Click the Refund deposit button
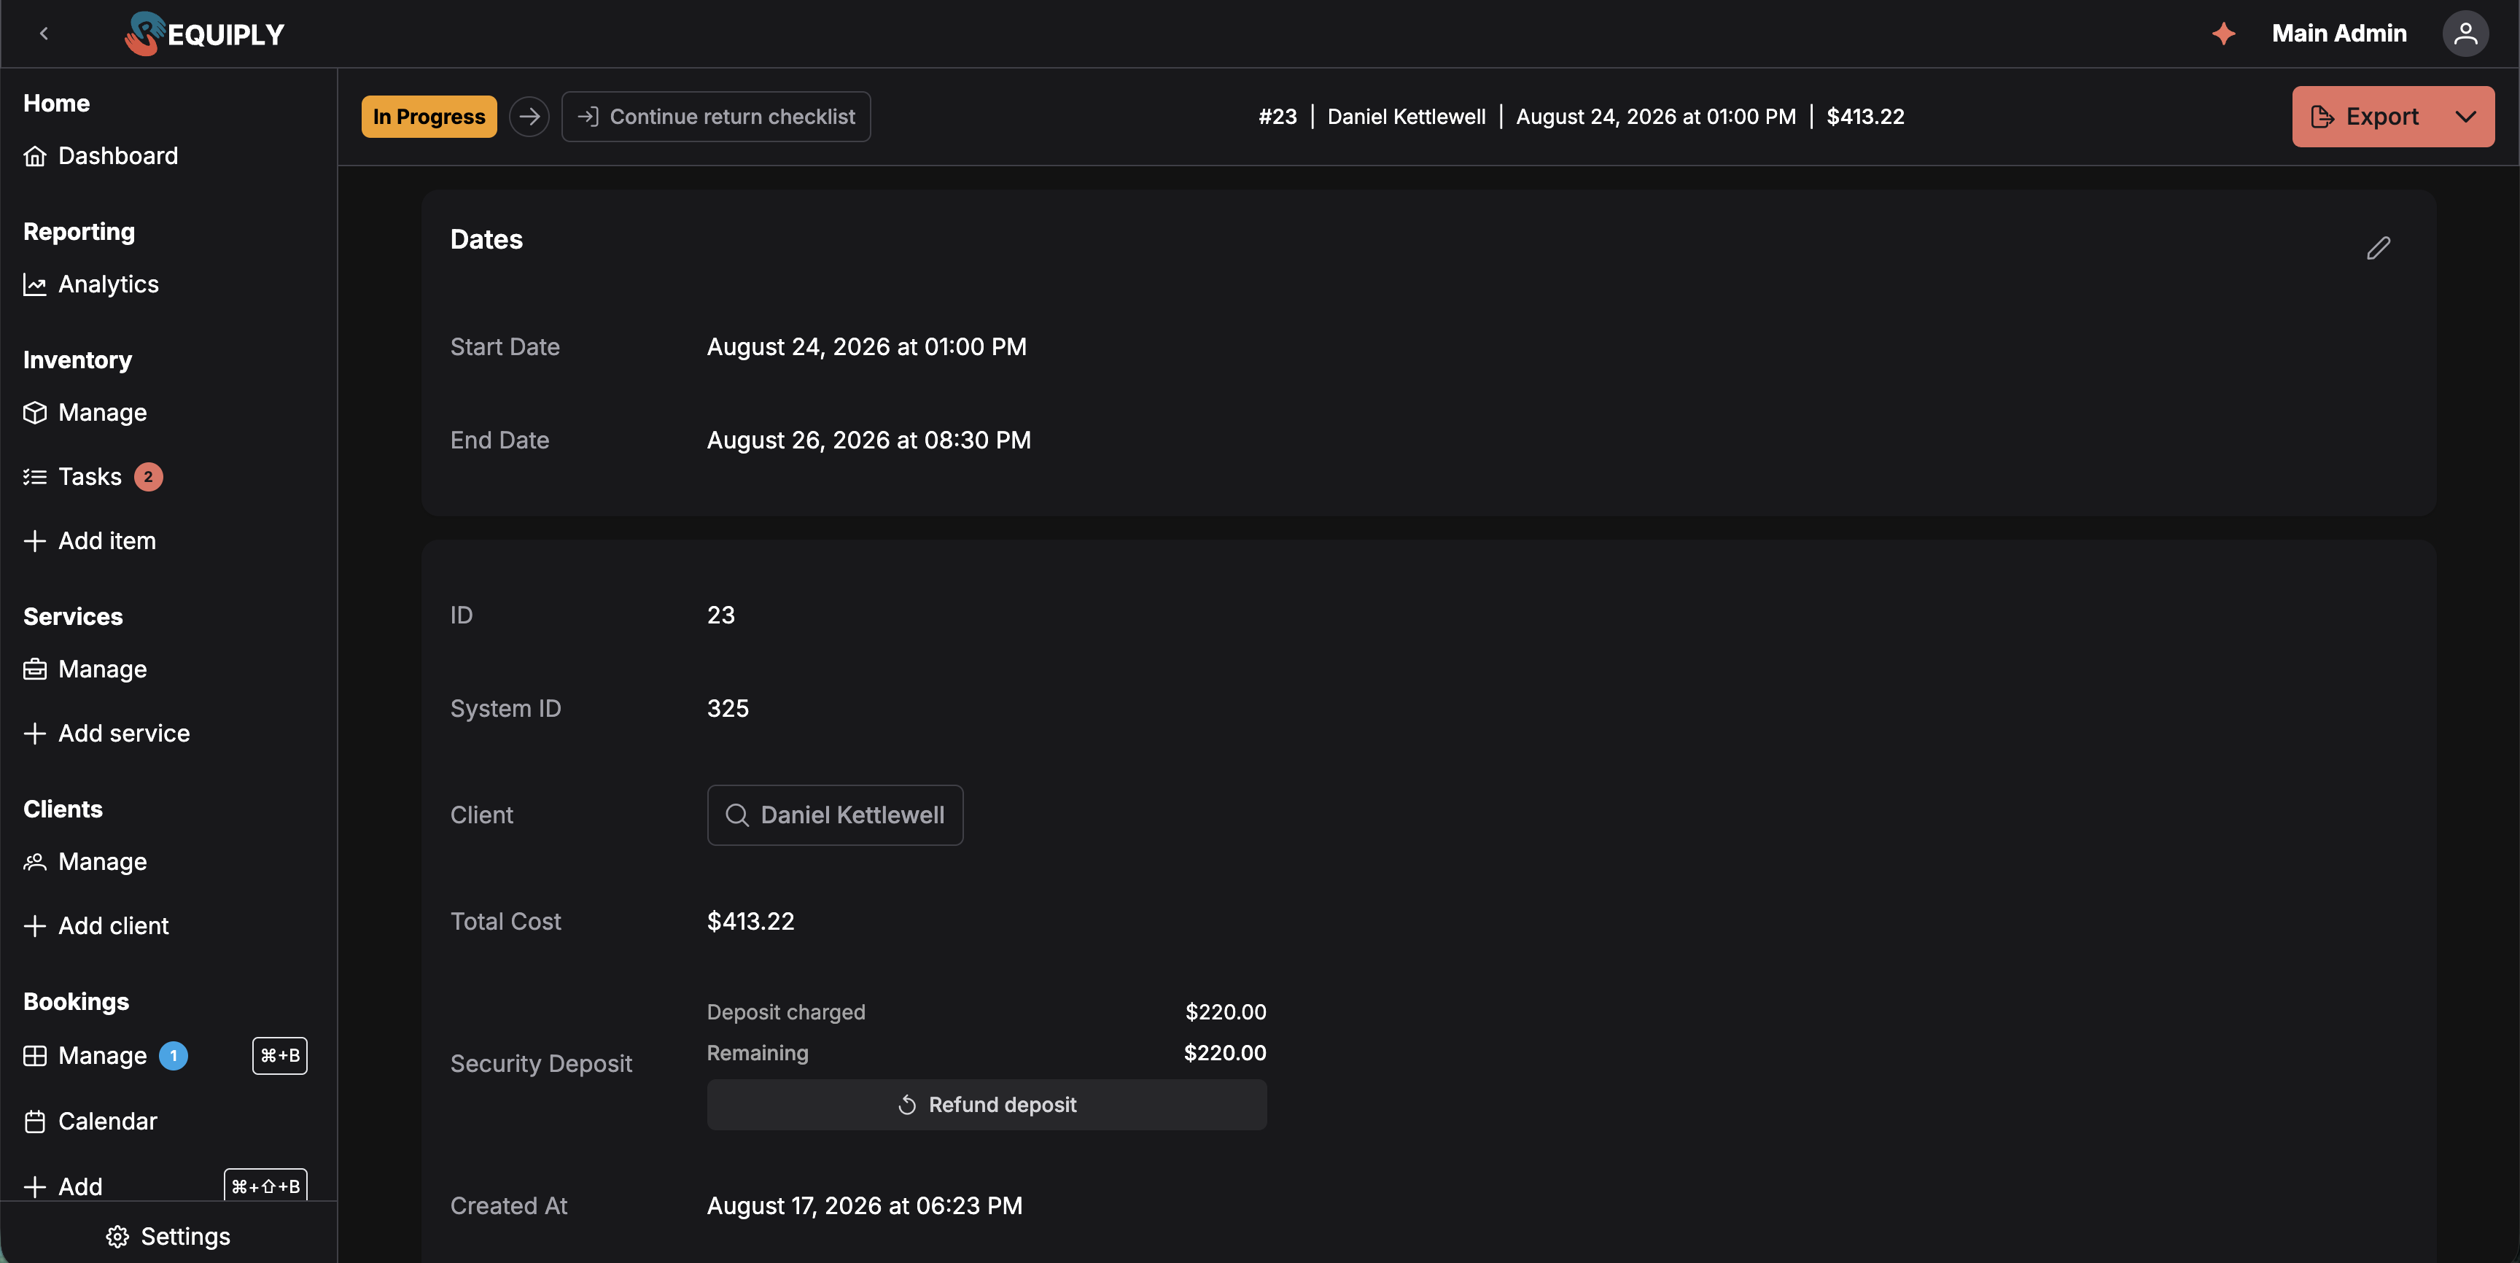Viewport: 2520px width, 1263px height. [986, 1105]
